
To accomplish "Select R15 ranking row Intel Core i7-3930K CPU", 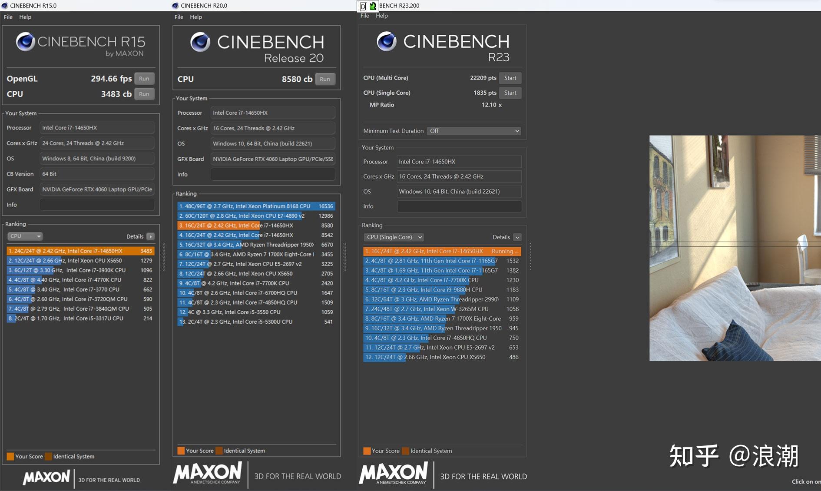I will (80, 270).
